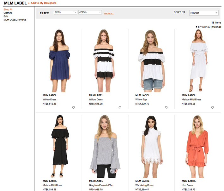Screen dimensions: 224x191
Task: Click CLEAR ALL filters link
Action: tap(109, 13)
